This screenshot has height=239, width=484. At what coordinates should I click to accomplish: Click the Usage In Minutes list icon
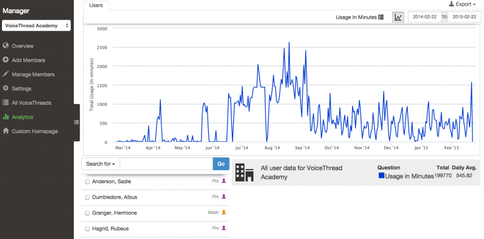pyautogui.click(x=381, y=17)
